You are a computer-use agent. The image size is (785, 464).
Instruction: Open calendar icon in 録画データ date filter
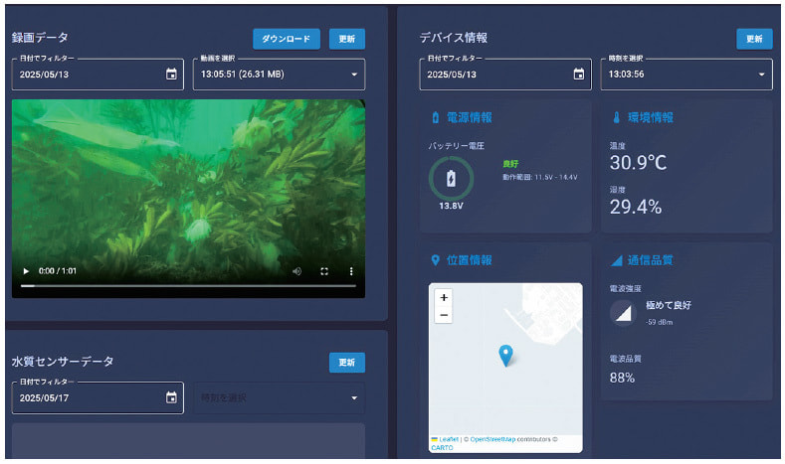171,74
